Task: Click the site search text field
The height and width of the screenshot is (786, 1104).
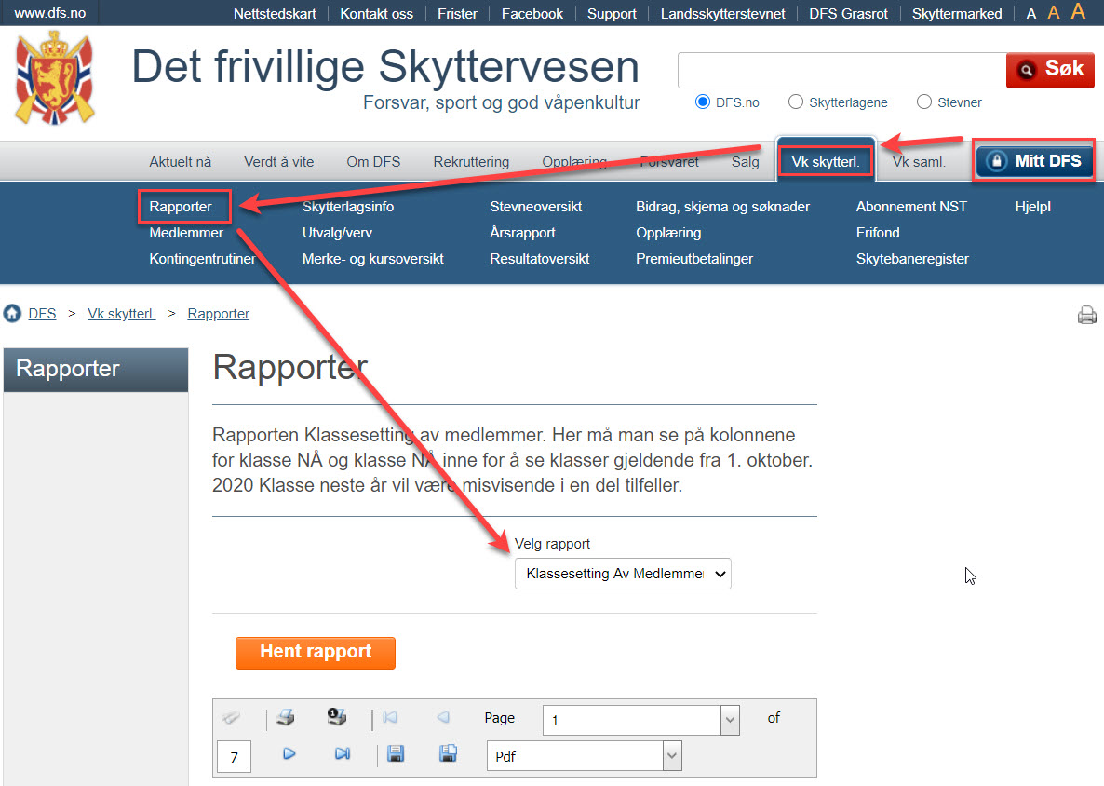Action: 842,70
